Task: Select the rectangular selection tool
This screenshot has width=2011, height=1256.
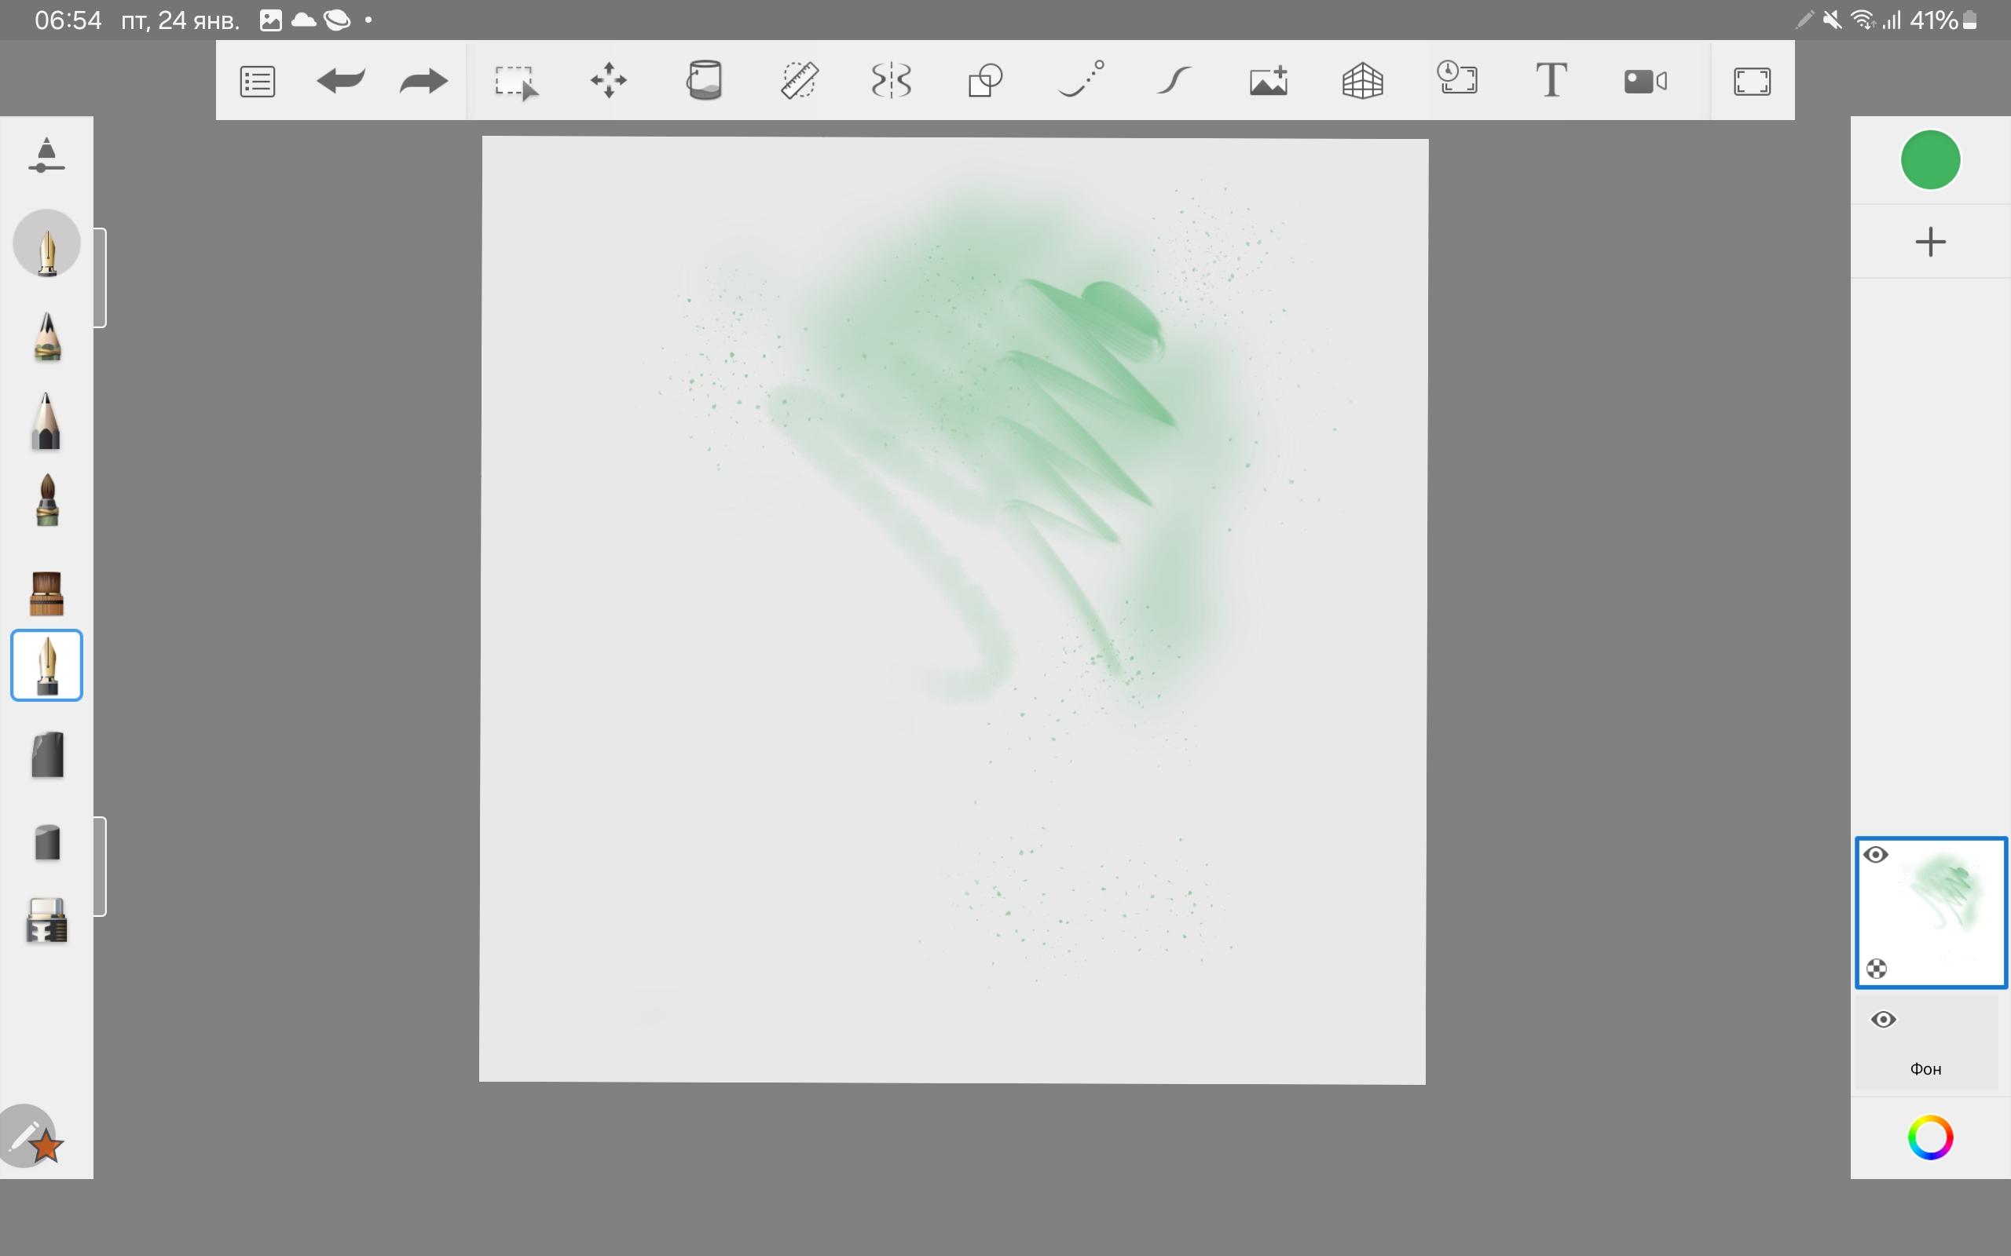Action: pos(515,82)
